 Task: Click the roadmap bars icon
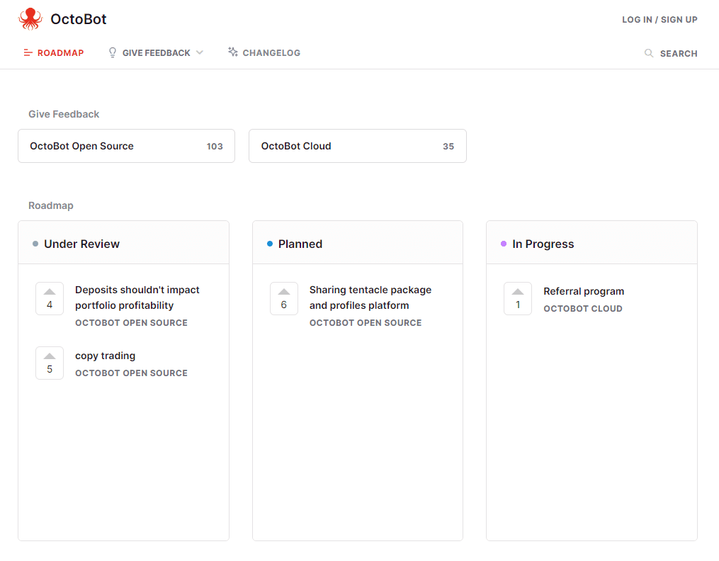pyautogui.click(x=28, y=52)
